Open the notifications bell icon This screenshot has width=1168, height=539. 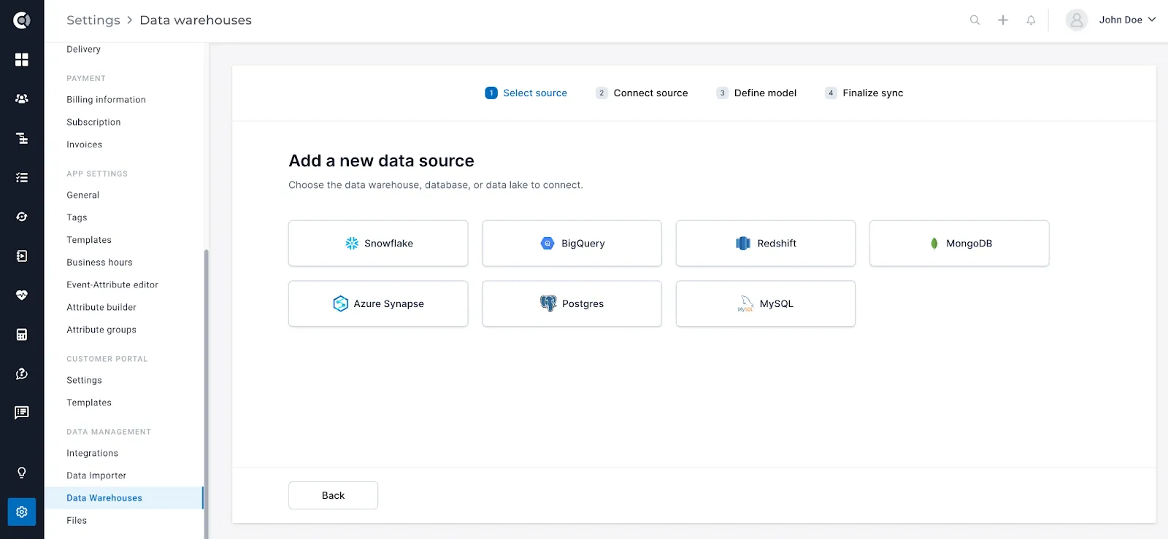[1031, 20]
